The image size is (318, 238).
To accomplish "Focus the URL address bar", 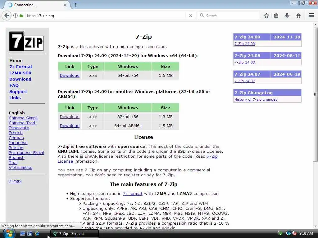I will point(106,15).
